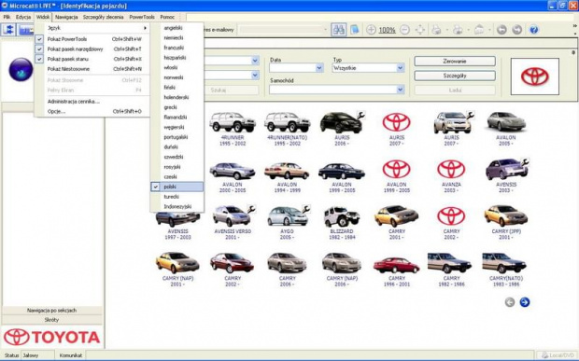Open the upper half-hidden dropdown left of Data
579x361 pixels.
[x=255, y=61]
